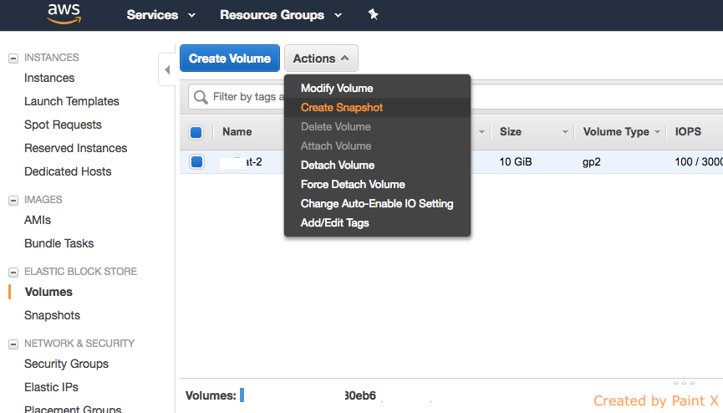Click the search magnifier icon in the filter

click(201, 97)
